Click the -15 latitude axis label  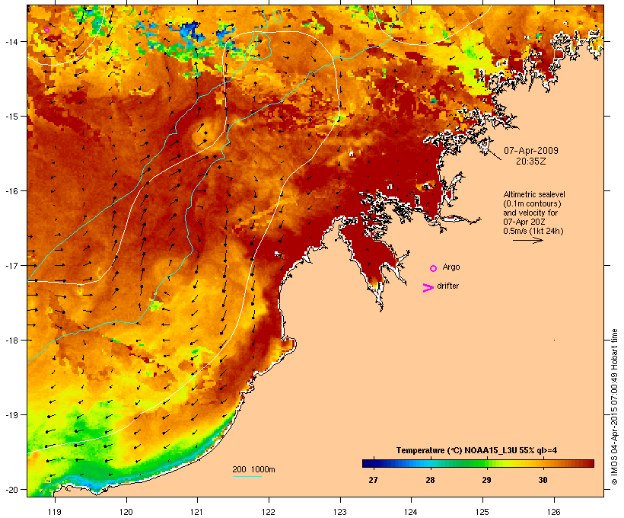[11, 117]
